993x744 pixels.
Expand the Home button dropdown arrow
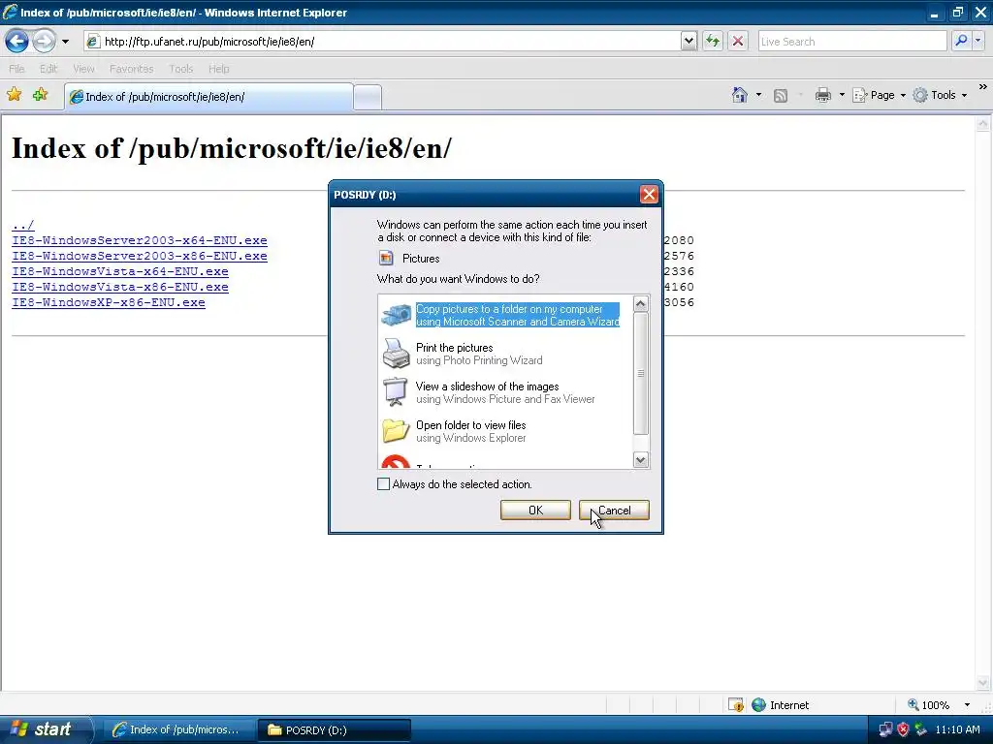click(x=758, y=96)
